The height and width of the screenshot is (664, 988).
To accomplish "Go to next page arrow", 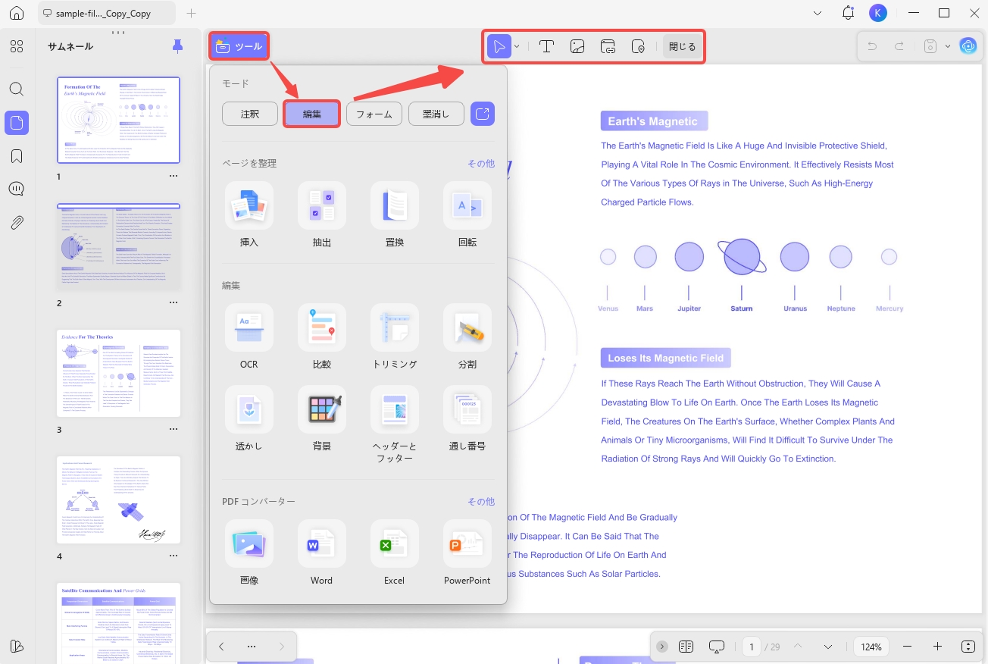I will (828, 647).
